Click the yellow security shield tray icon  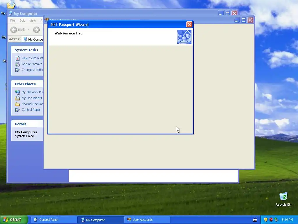[x=266, y=220]
